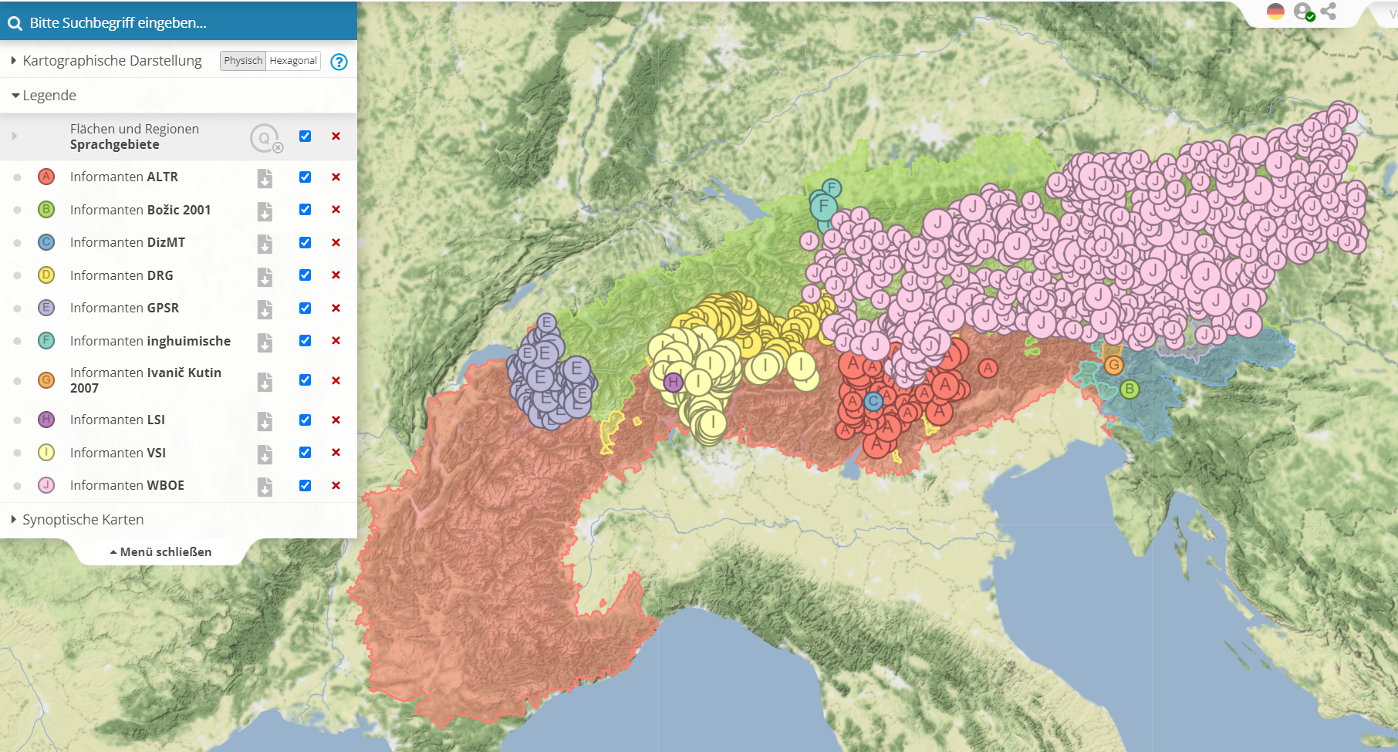Disable the Informanten LSI layer checkbox
The height and width of the screenshot is (752, 1398).
point(306,420)
